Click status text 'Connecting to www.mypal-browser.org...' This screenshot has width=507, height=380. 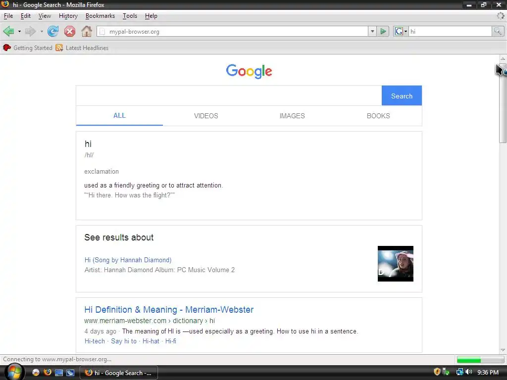[x=57, y=359]
